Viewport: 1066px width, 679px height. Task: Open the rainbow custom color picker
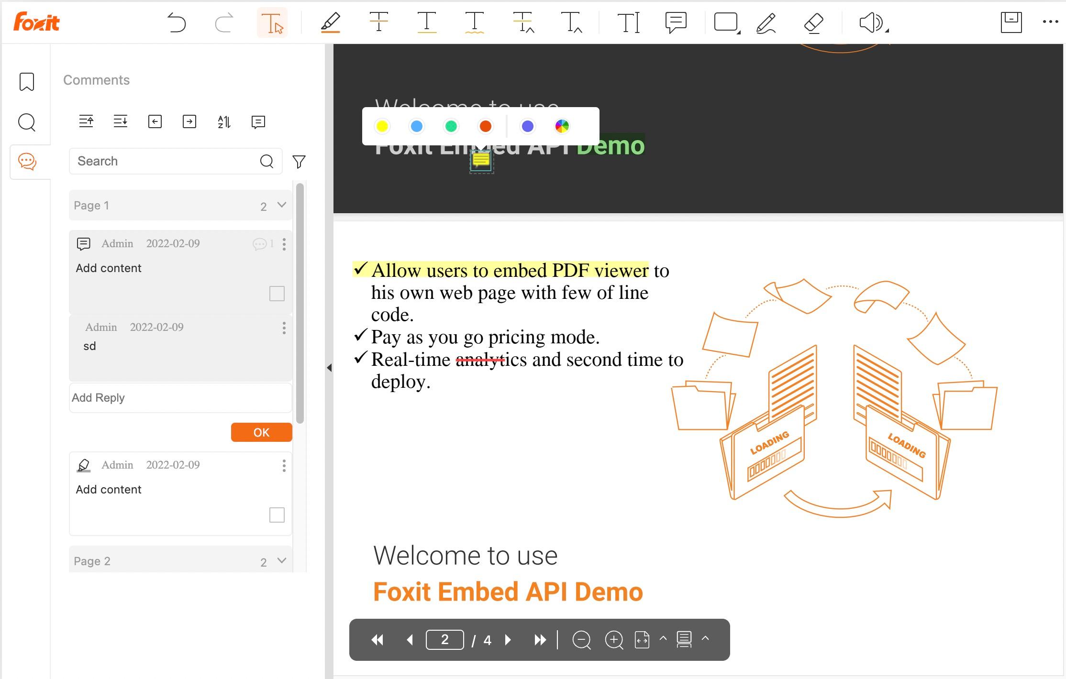[x=562, y=126]
